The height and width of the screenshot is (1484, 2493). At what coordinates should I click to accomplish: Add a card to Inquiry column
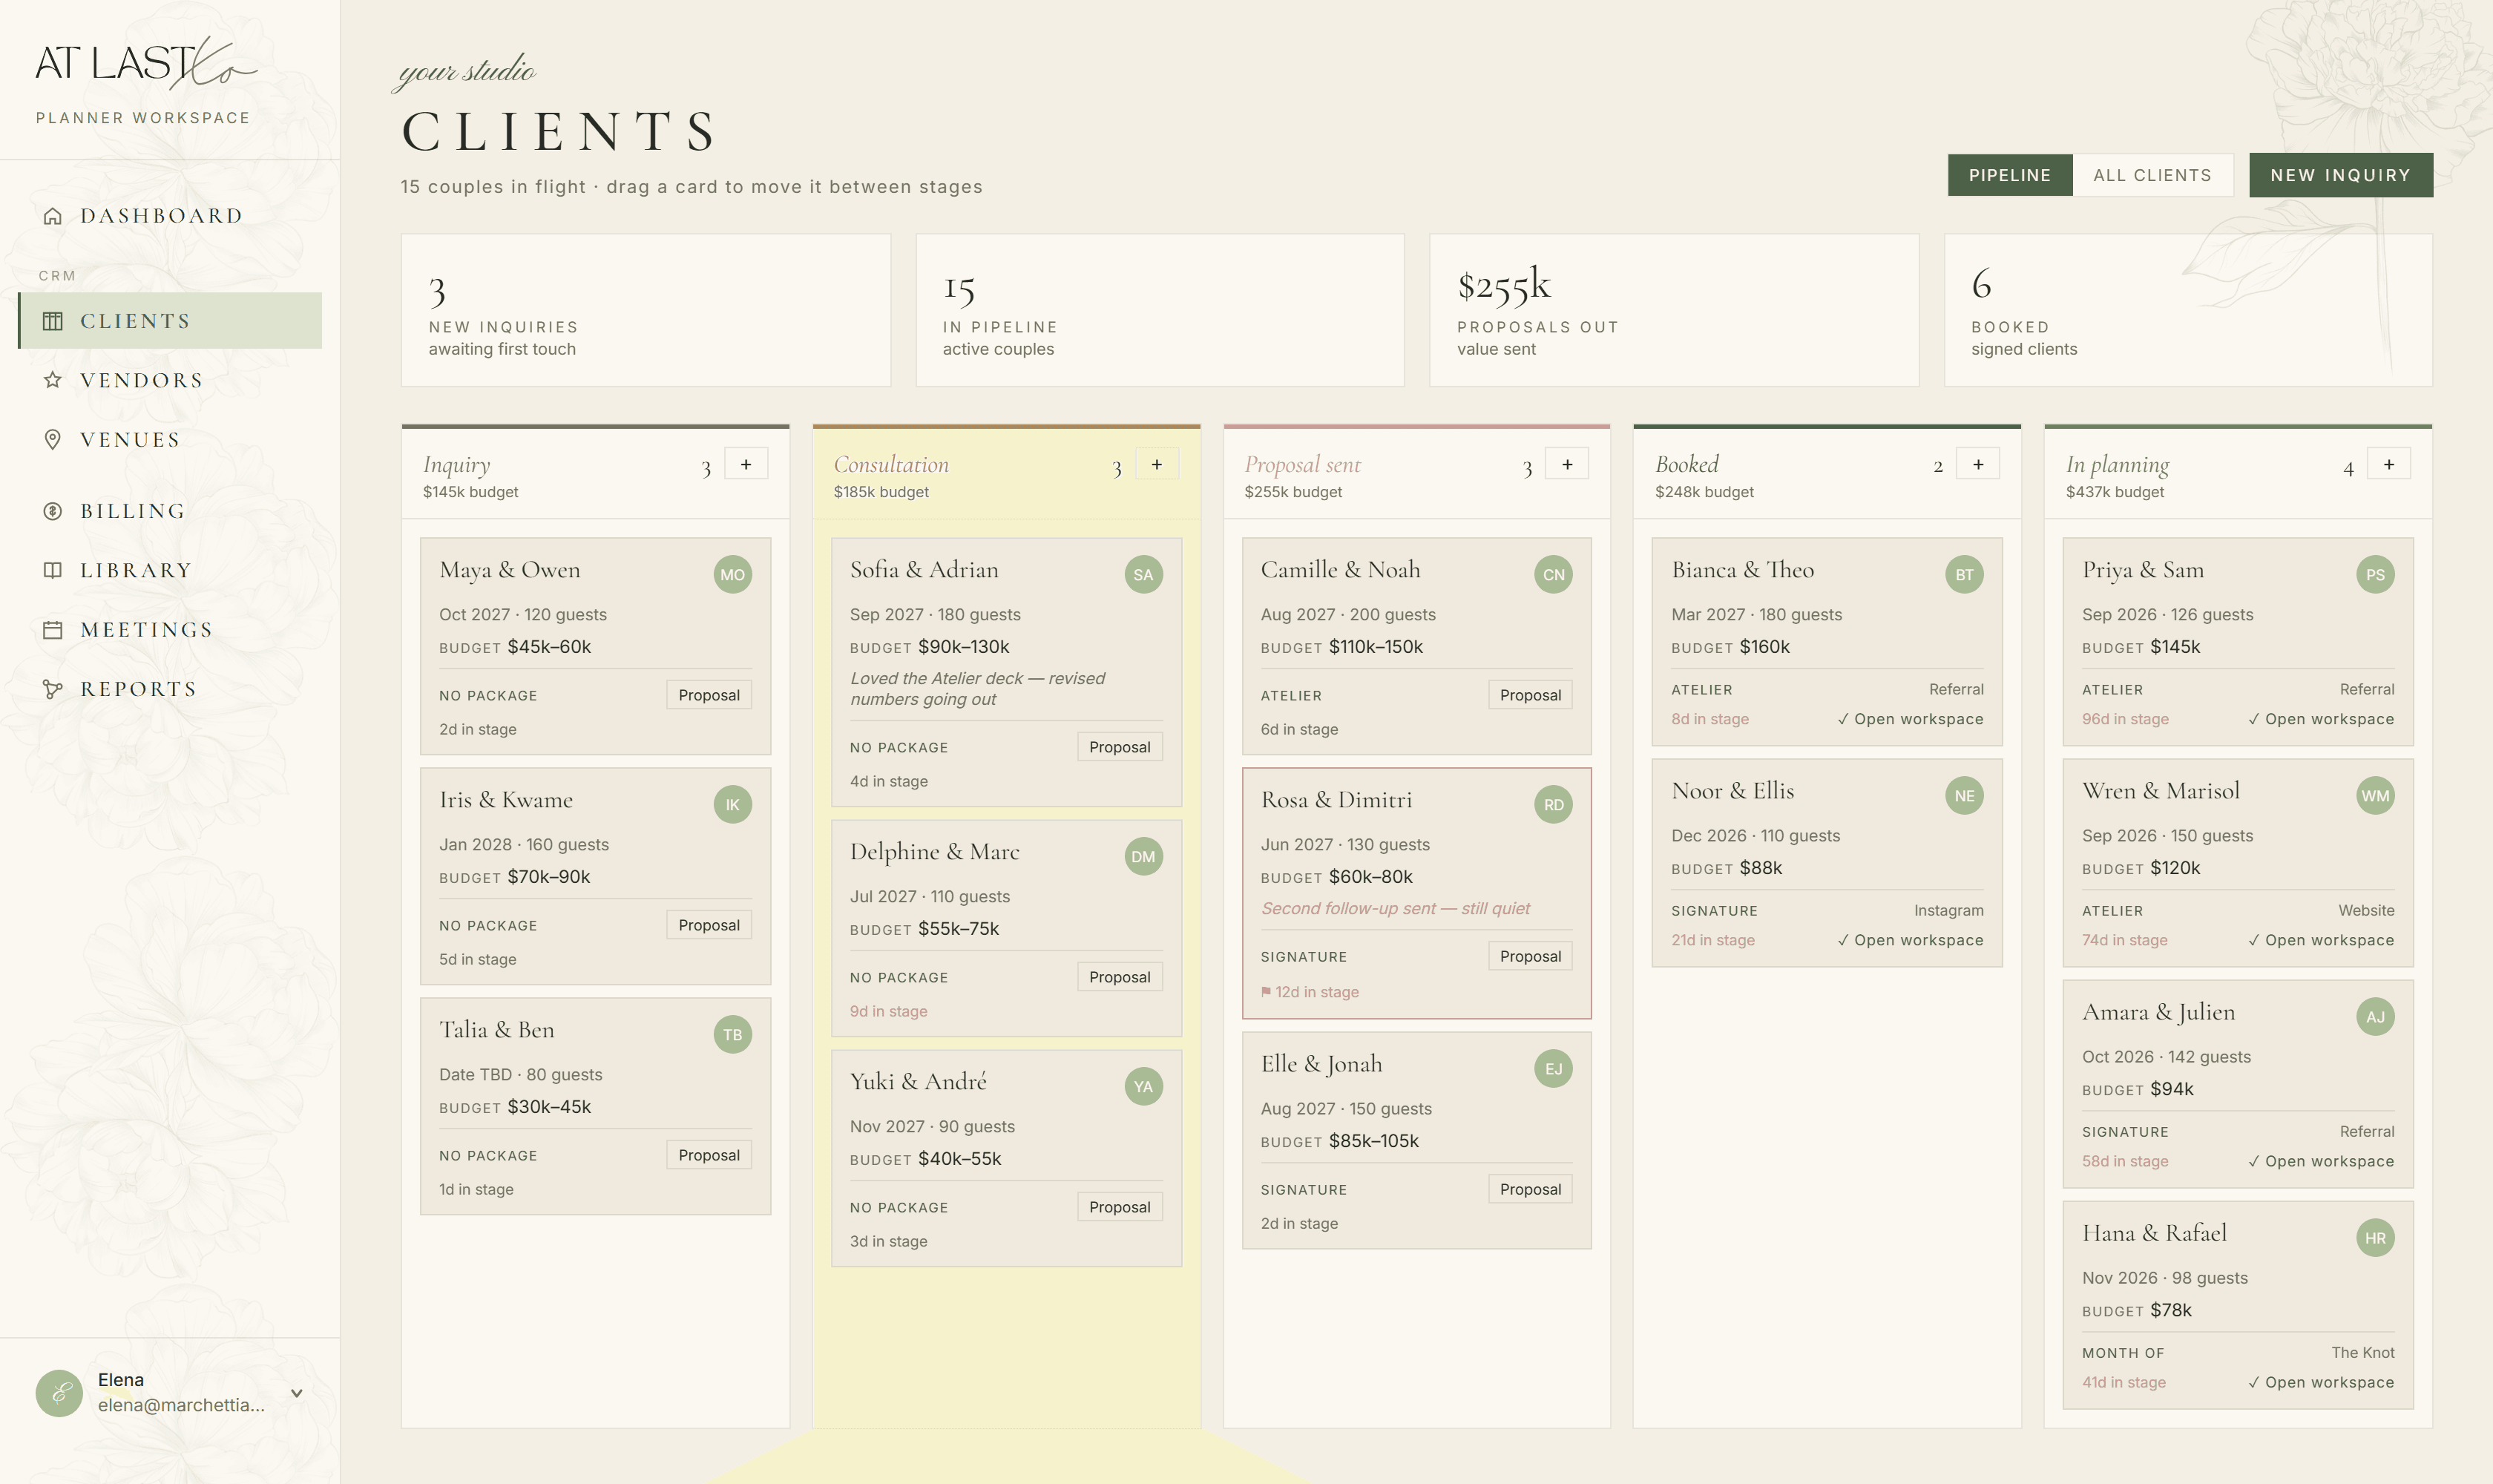746,464
